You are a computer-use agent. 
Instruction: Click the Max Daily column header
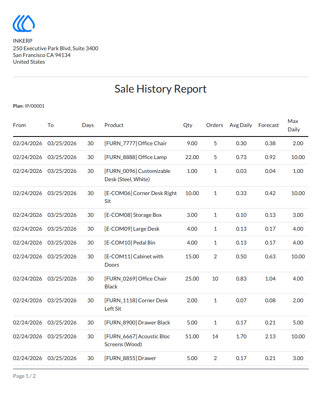point(294,125)
